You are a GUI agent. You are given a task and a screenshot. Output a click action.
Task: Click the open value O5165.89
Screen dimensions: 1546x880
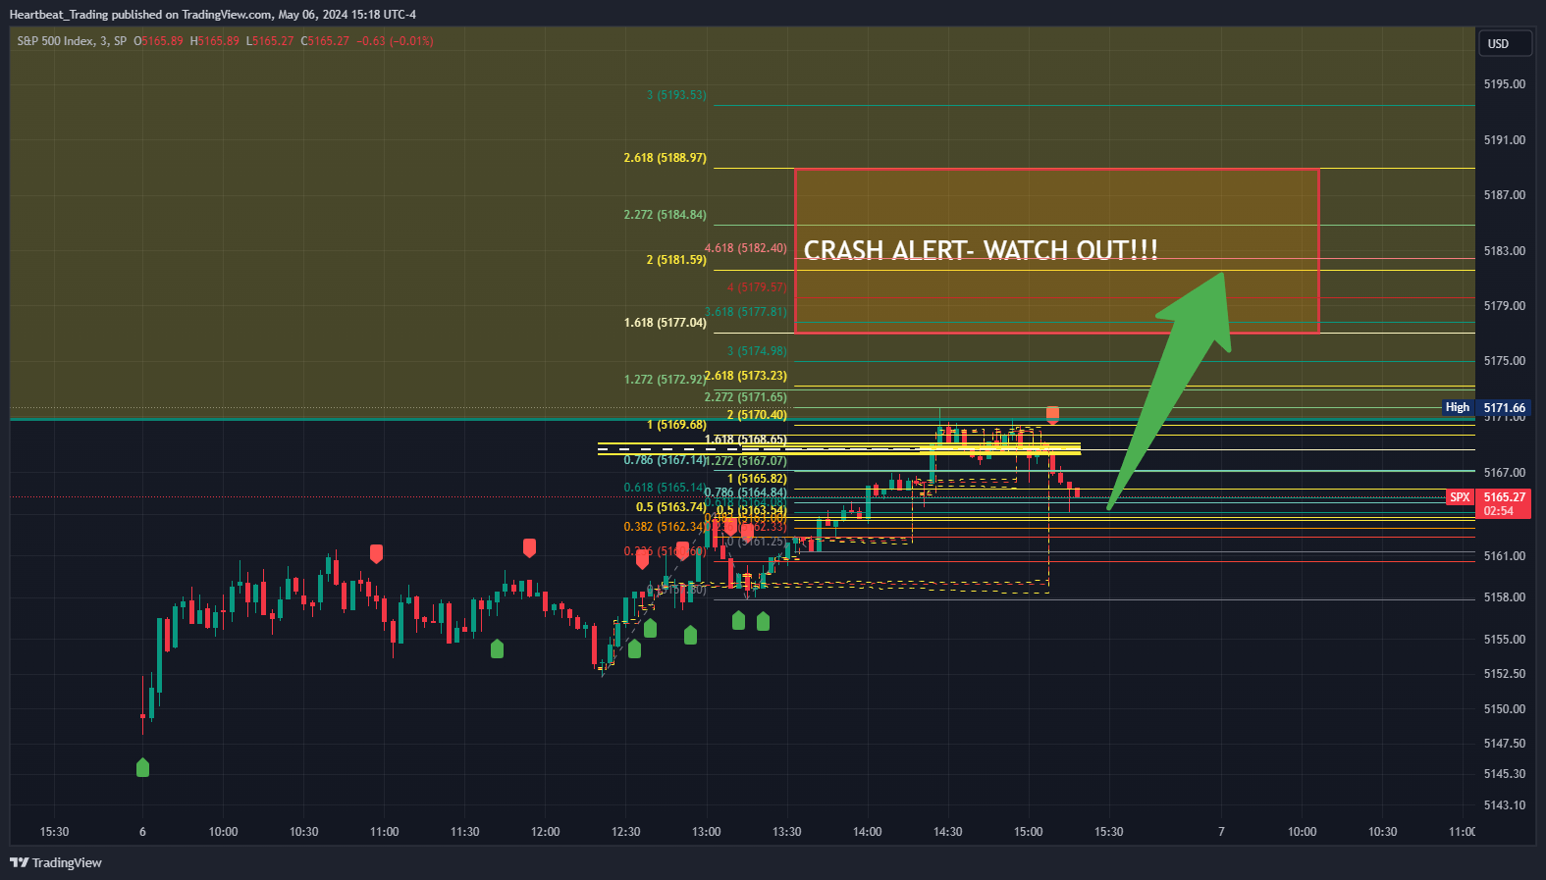pyautogui.click(x=158, y=41)
